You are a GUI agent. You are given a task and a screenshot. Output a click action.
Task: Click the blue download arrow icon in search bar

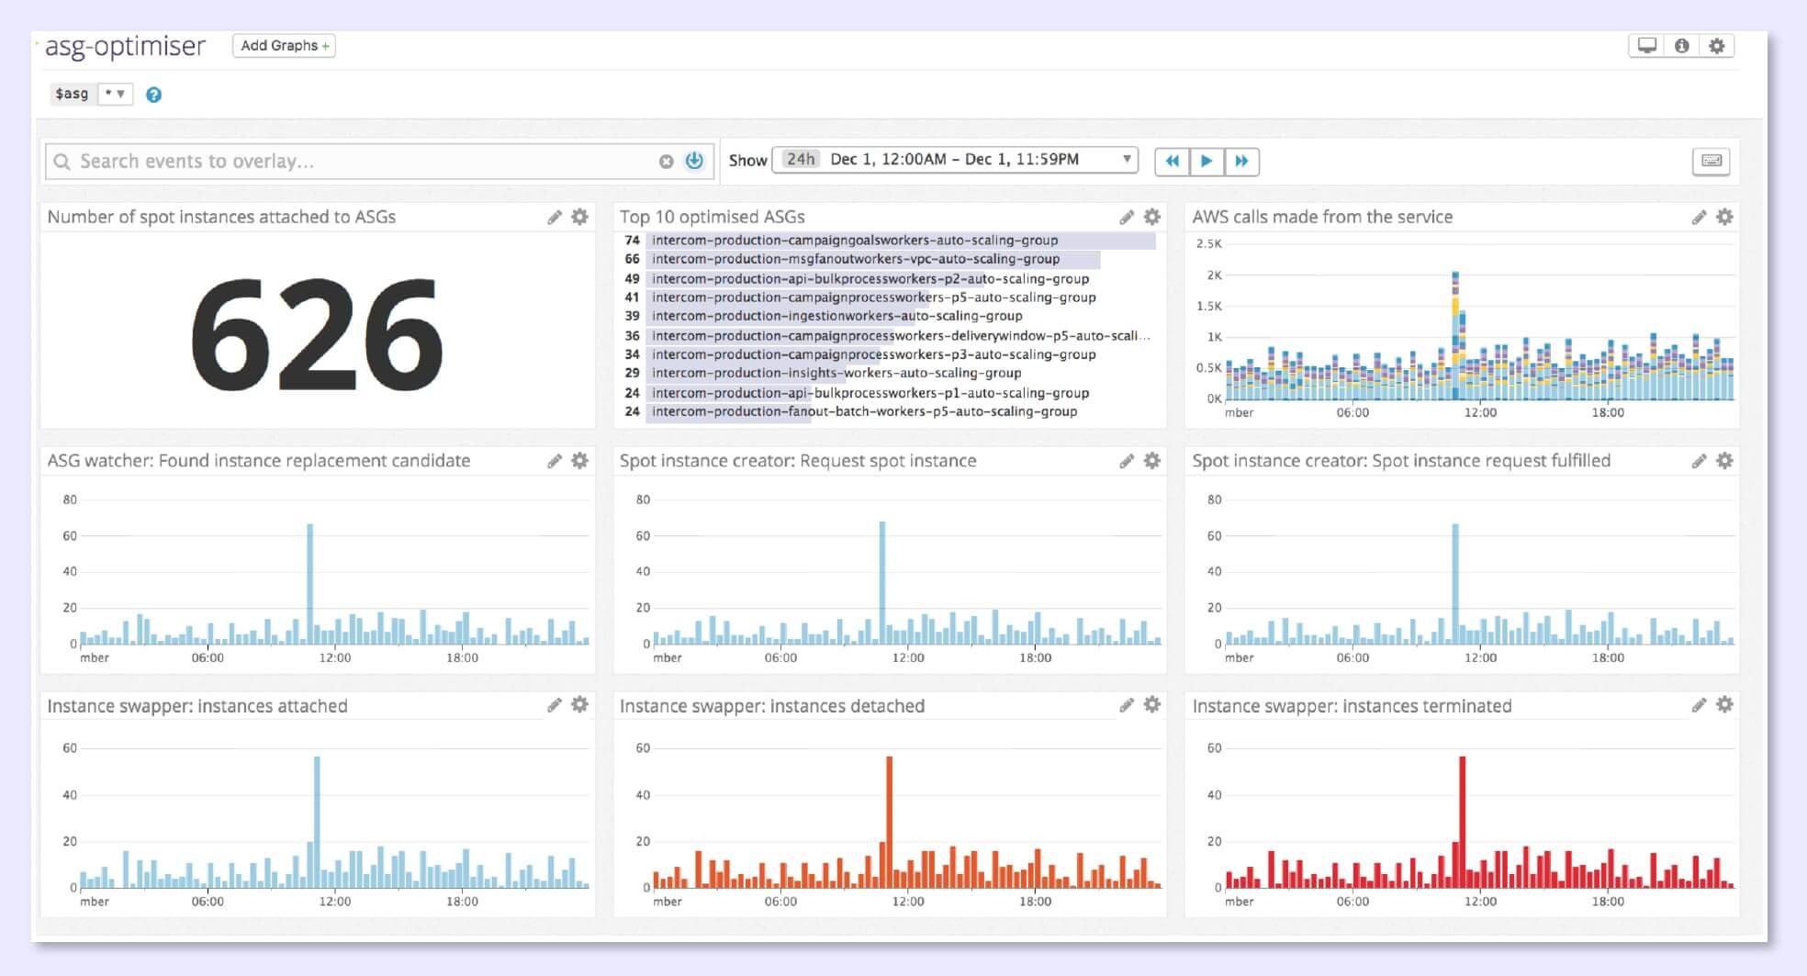pos(694,161)
